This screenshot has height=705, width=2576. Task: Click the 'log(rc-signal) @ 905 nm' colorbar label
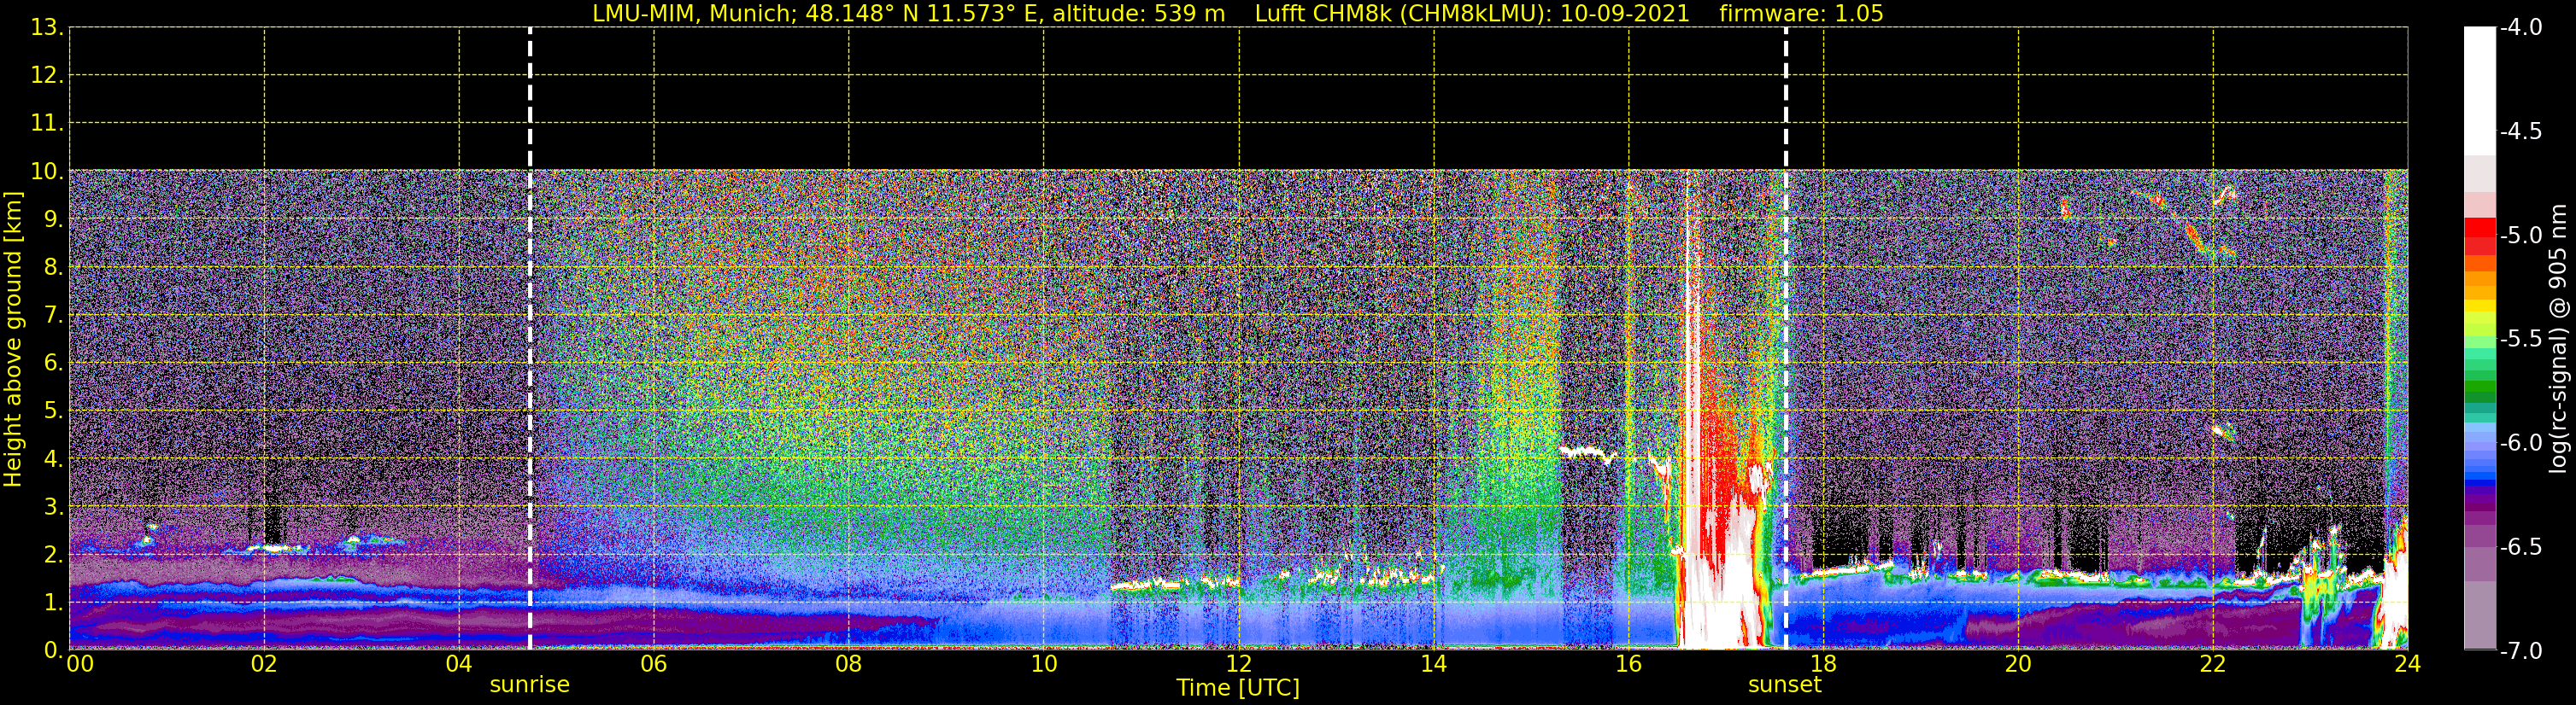tap(2558, 339)
